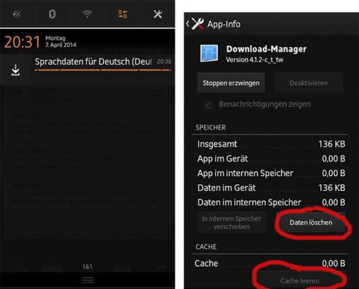Click the download progress bar
This screenshot has width=359, height=289.
click(103, 70)
